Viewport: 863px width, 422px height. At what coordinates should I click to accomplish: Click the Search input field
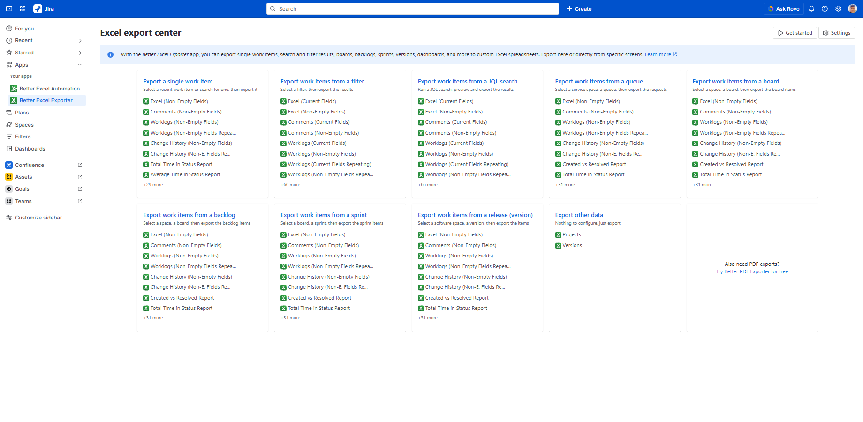coord(413,9)
